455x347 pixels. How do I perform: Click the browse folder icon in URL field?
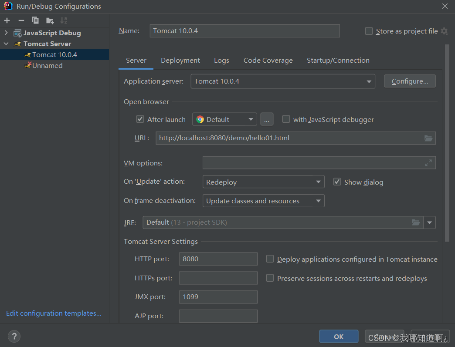428,138
